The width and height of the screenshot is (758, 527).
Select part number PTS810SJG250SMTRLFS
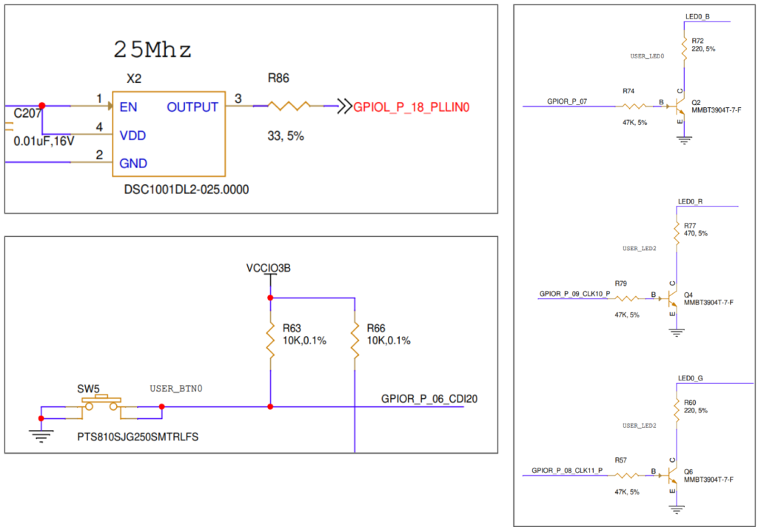138,437
